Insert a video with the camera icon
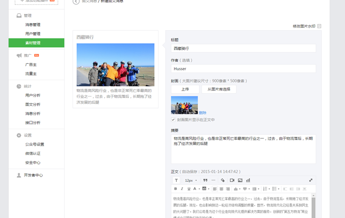 [232, 180]
